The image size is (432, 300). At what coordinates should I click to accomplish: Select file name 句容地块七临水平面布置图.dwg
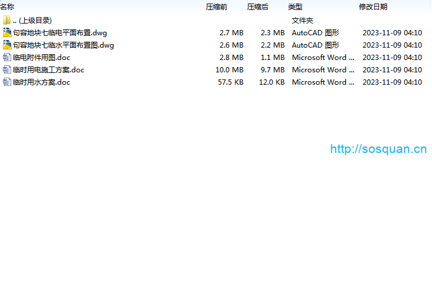(x=63, y=45)
